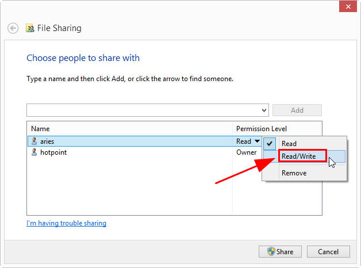The image size is (361, 268).
Task: Open the Read permission dropdown for aries
Action: [257, 141]
